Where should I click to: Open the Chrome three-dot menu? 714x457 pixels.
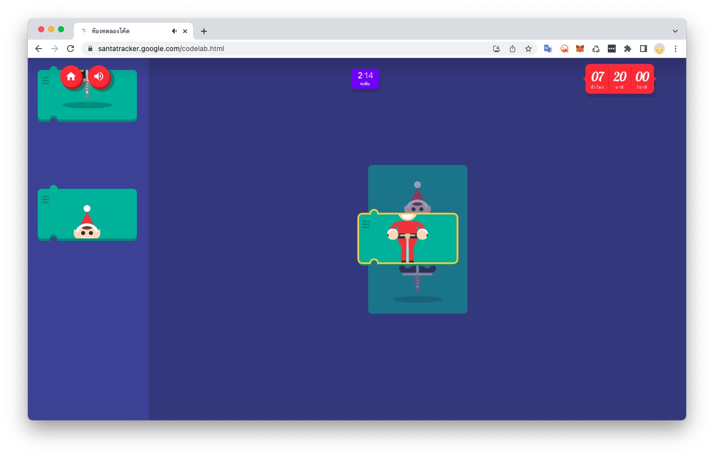coord(675,49)
